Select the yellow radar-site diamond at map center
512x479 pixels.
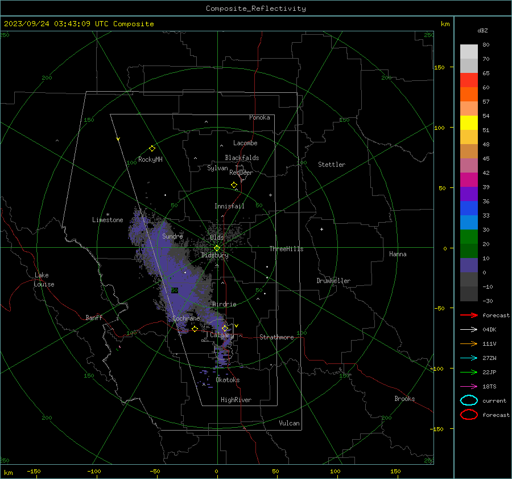(x=217, y=248)
